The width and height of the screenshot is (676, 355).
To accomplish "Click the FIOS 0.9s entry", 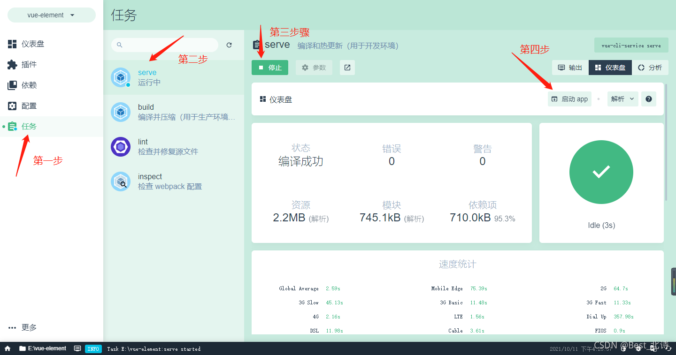I will (x=610, y=331).
